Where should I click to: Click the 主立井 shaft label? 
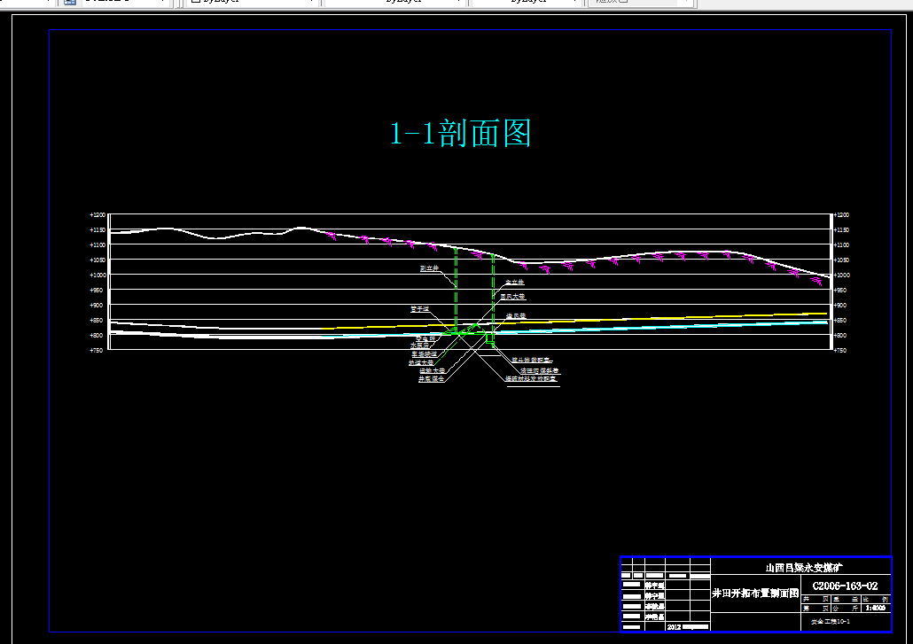pos(515,283)
